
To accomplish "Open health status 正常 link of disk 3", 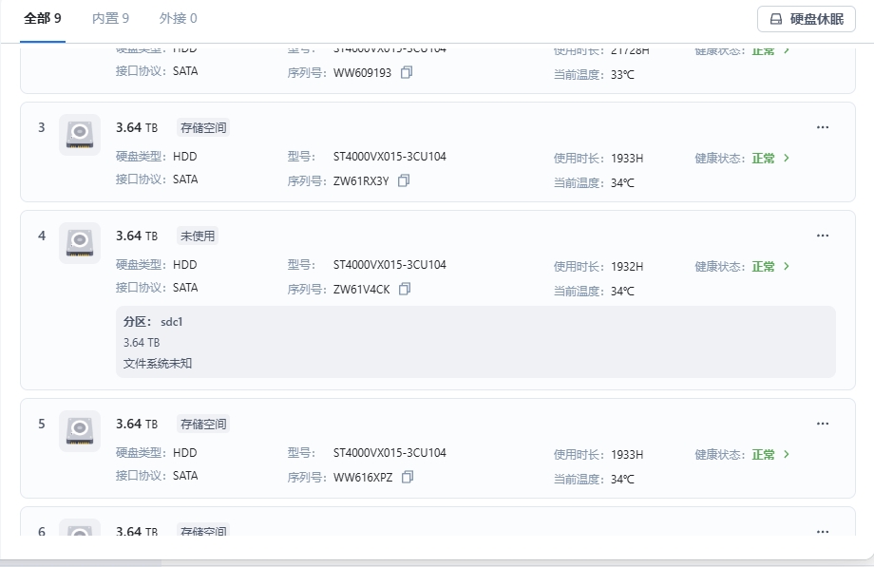I will (763, 159).
